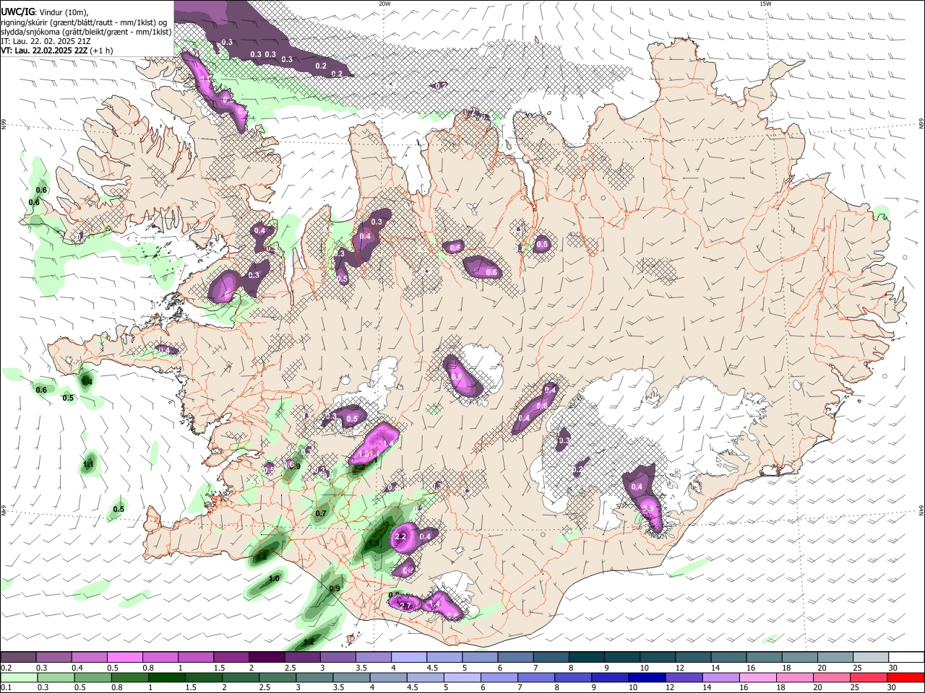This screenshot has width=925, height=693.
Task: Select the light grey 25–30 snow swatch
Action: (871, 657)
